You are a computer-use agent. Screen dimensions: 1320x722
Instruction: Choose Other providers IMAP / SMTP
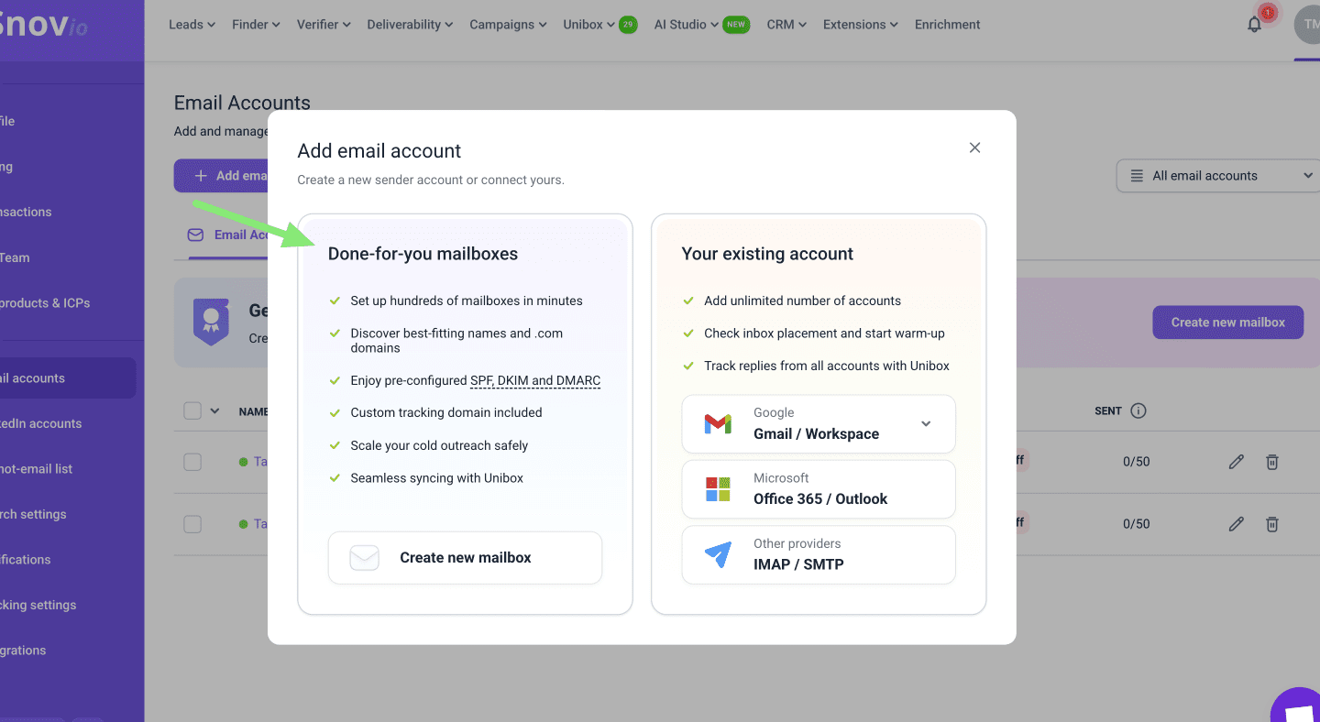pyautogui.click(x=819, y=554)
